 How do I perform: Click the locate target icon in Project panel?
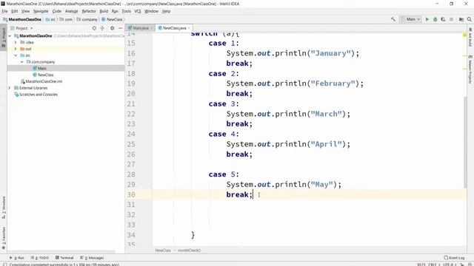(x=94, y=28)
